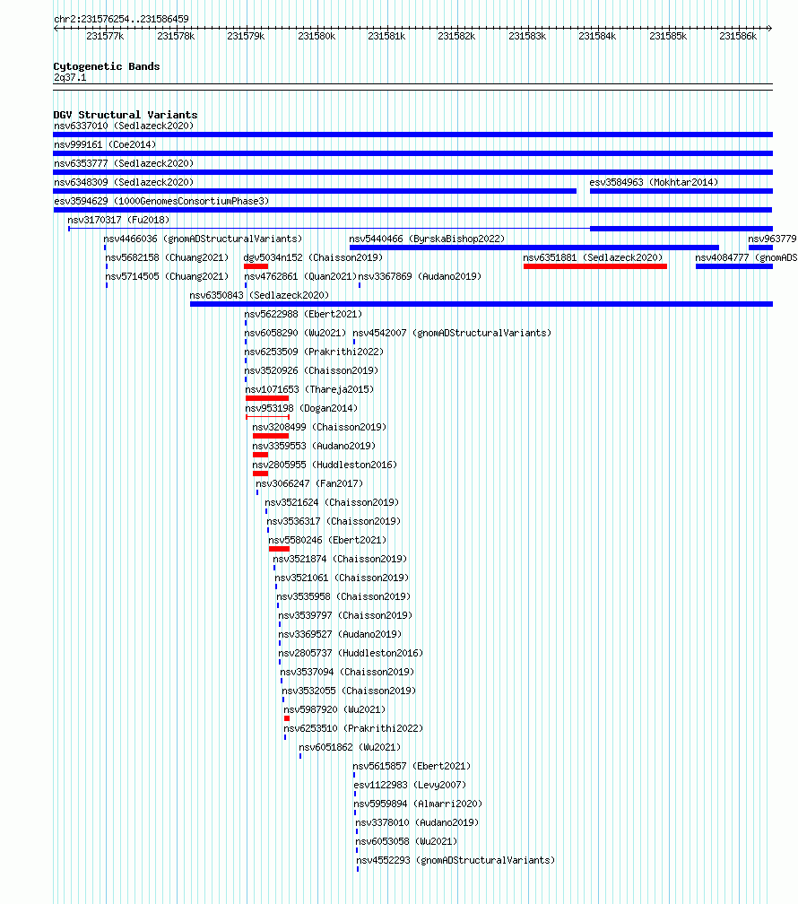Click nsv3539797 (Chaisson2019) label
Image resolution: width=798 pixels, height=904 pixels.
[x=345, y=616]
